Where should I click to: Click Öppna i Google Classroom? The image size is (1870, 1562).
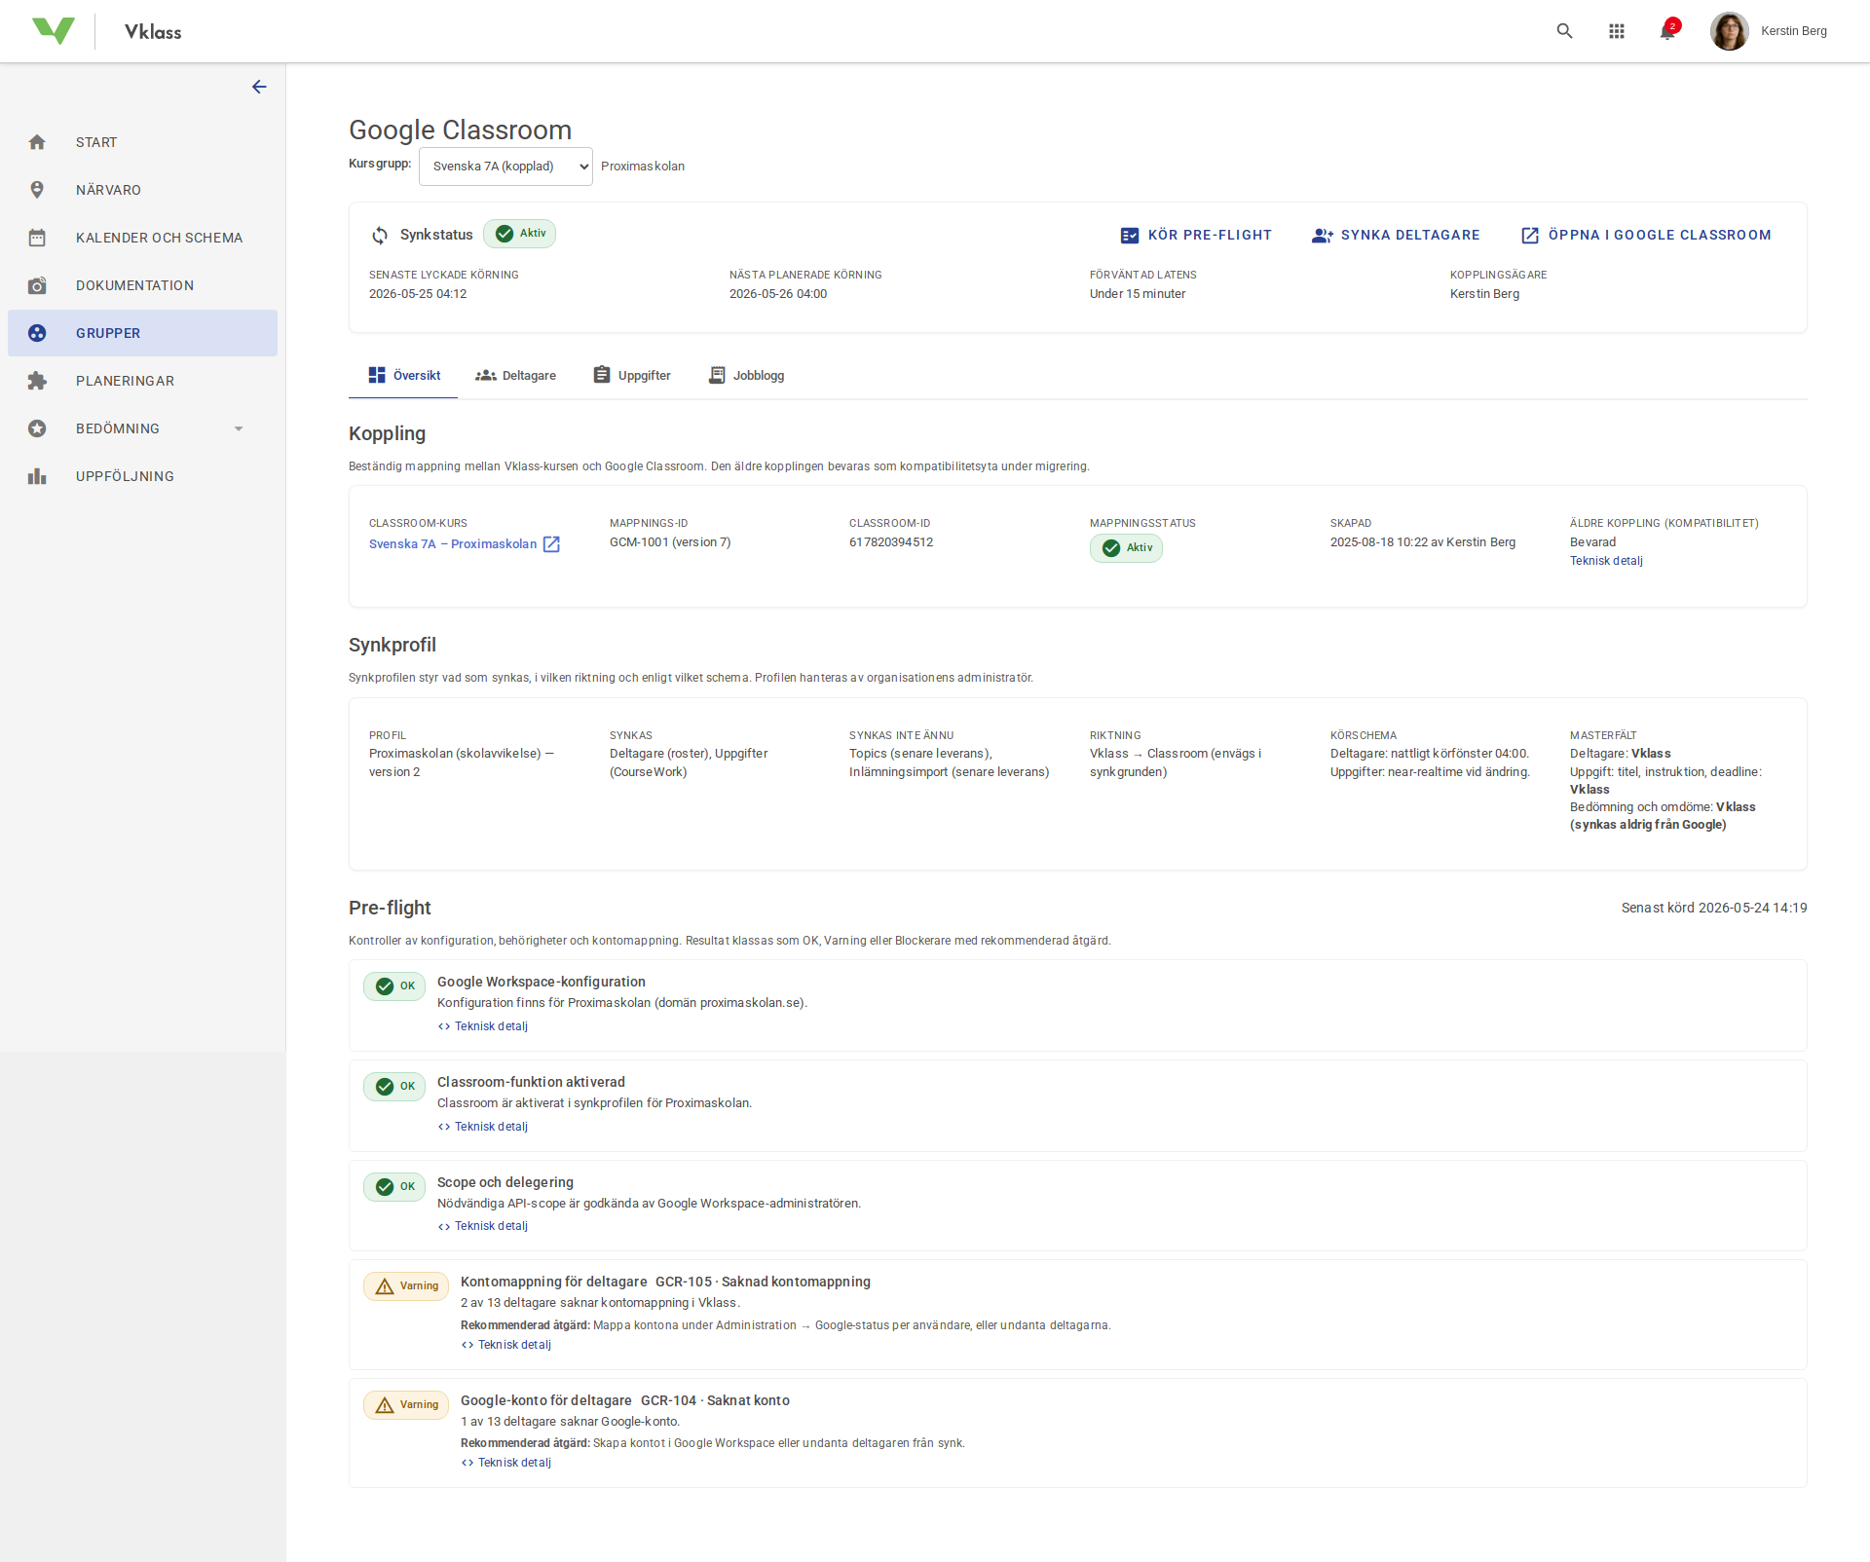click(1646, 235)
